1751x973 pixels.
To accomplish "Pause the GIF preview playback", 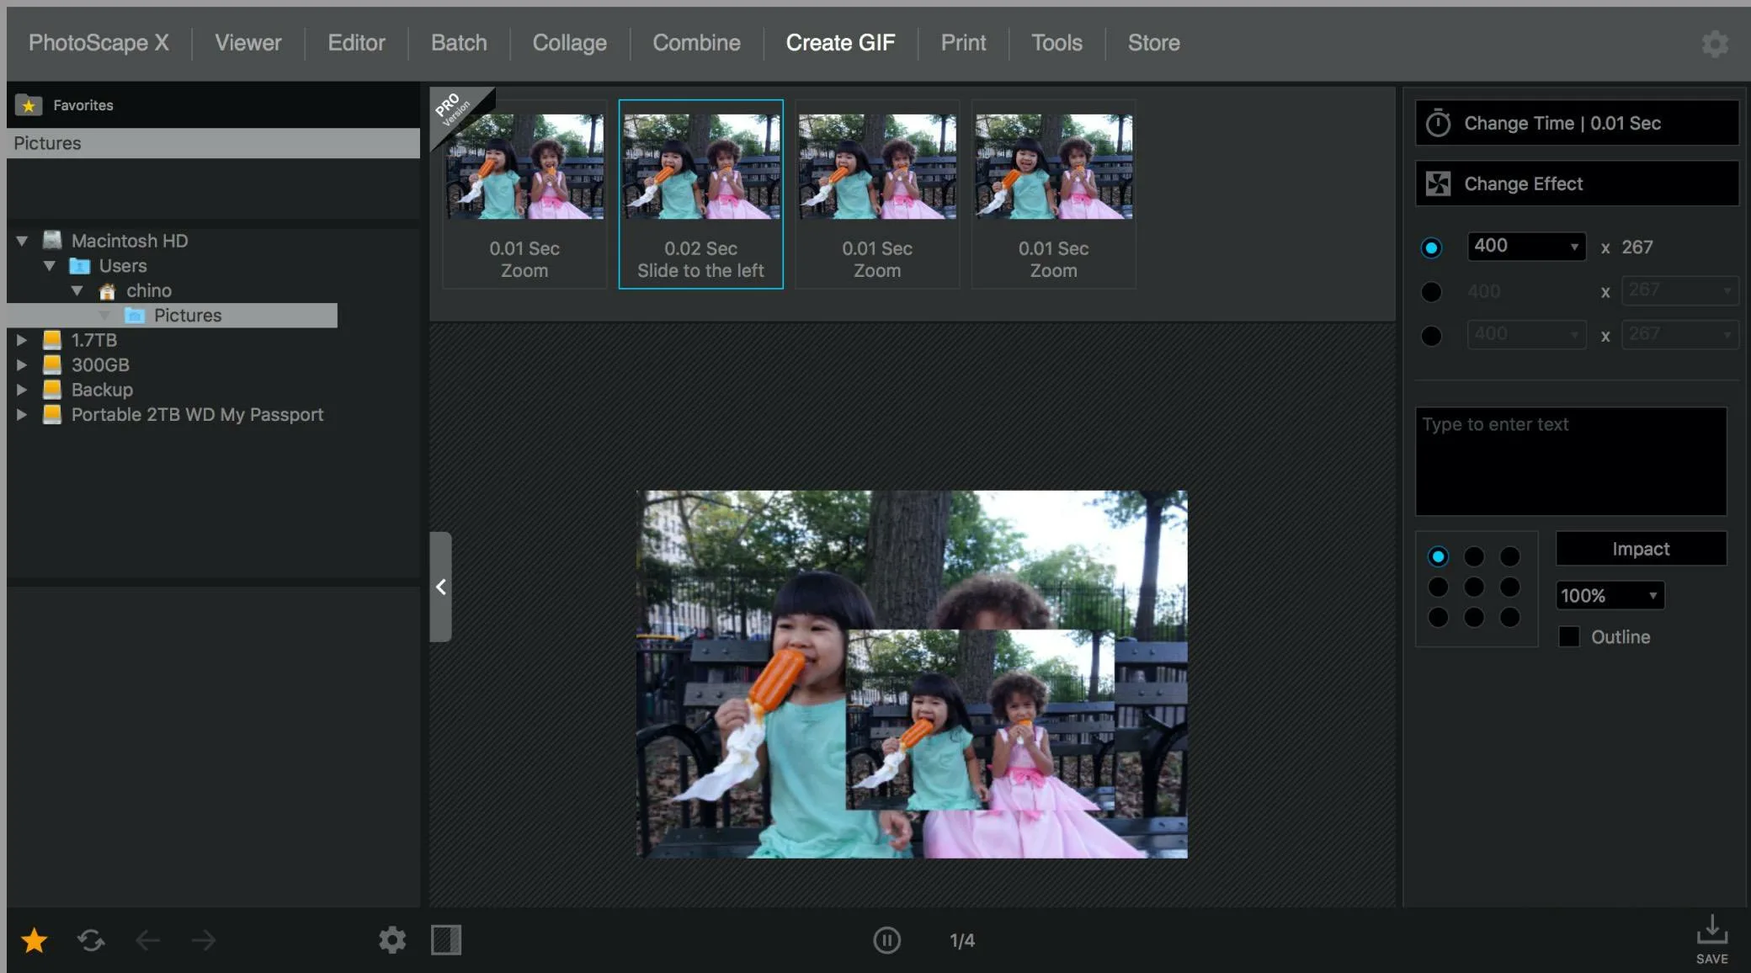I will [886, 940].
